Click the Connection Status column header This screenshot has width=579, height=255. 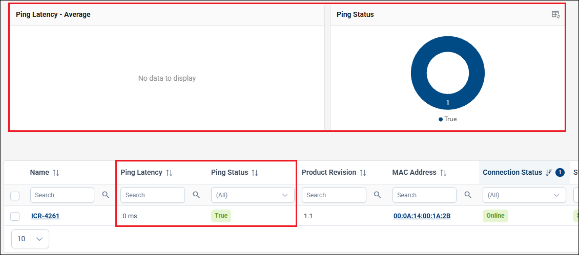pyautogui.click(x=512, y=172)
